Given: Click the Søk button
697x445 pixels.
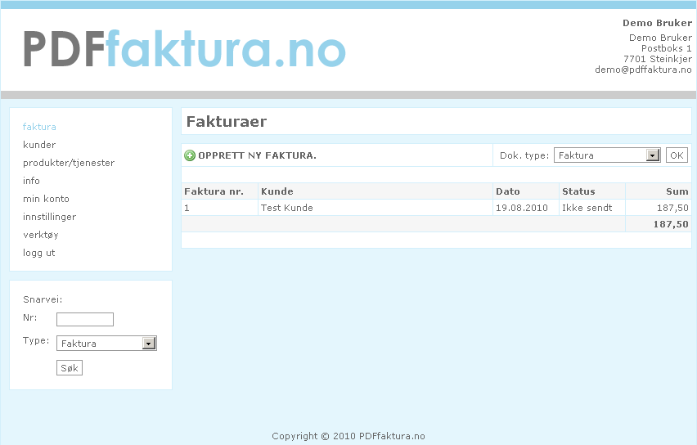Looking at the screenshot, I should [x=70, y=367].
